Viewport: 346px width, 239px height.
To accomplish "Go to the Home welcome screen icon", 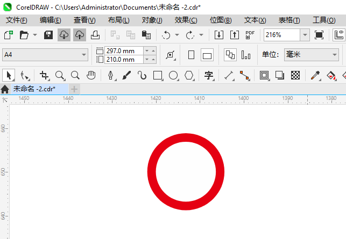I will click(5, 89).
